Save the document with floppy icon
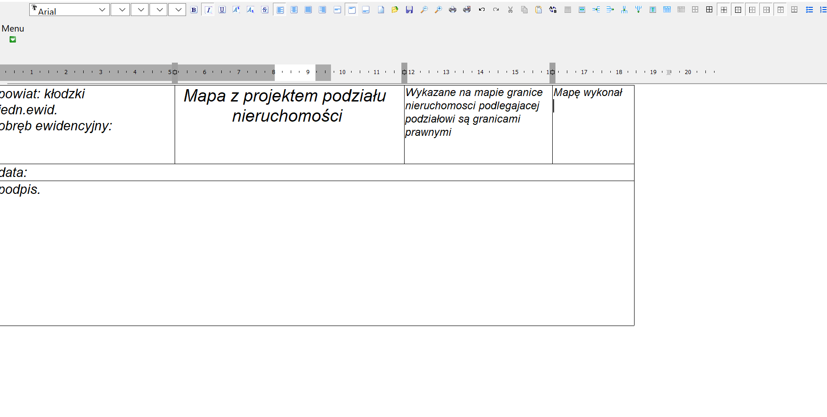 click(x=409, y=10)
